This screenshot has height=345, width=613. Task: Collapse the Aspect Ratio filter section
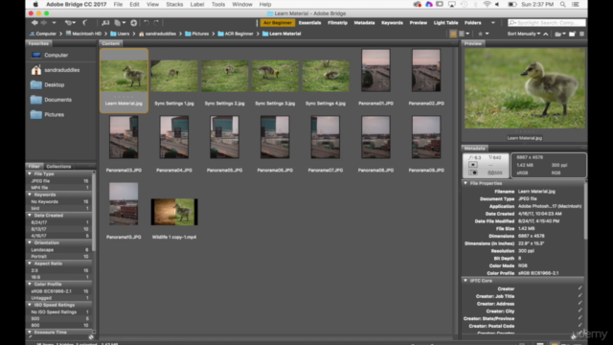tap(30, 264)
